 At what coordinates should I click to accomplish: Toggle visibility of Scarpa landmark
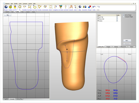click(117, 21)
